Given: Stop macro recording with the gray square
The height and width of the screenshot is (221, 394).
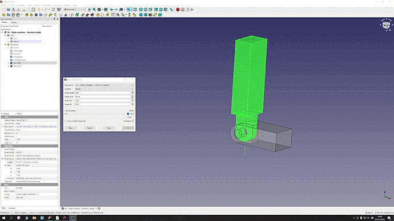Looking at the screenshot, I should 183,10.
